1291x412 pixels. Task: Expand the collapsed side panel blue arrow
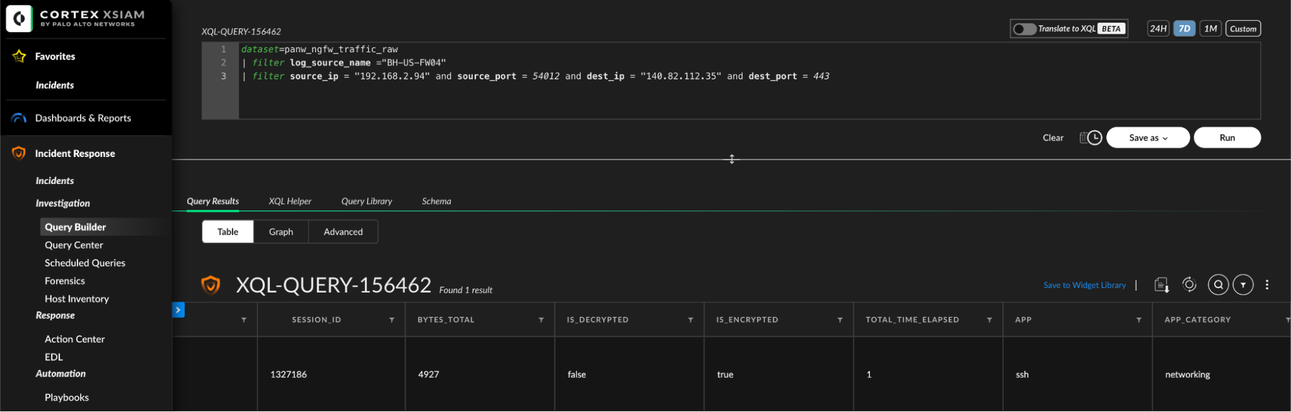point(178,310)
